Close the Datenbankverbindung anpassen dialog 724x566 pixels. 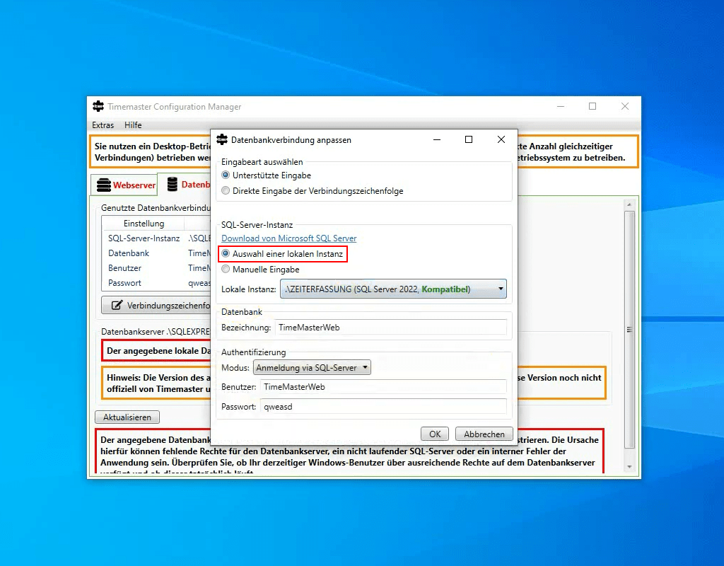tap(501, 140)
